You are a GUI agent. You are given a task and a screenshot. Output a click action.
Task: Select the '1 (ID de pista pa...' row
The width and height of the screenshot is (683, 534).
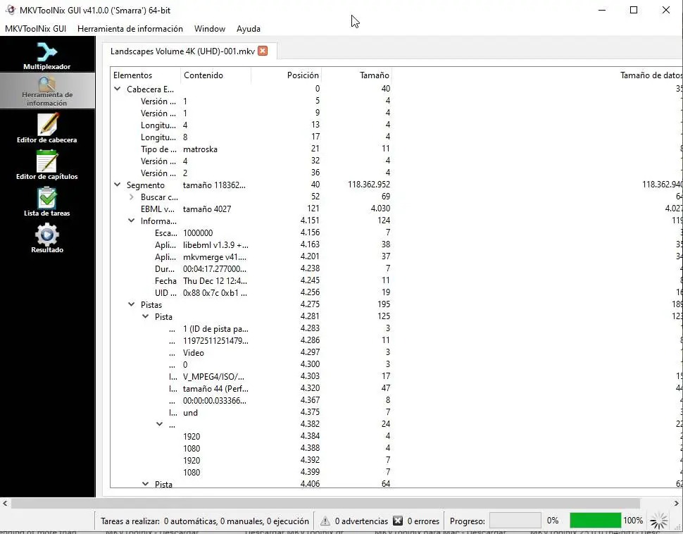point(396,329)
